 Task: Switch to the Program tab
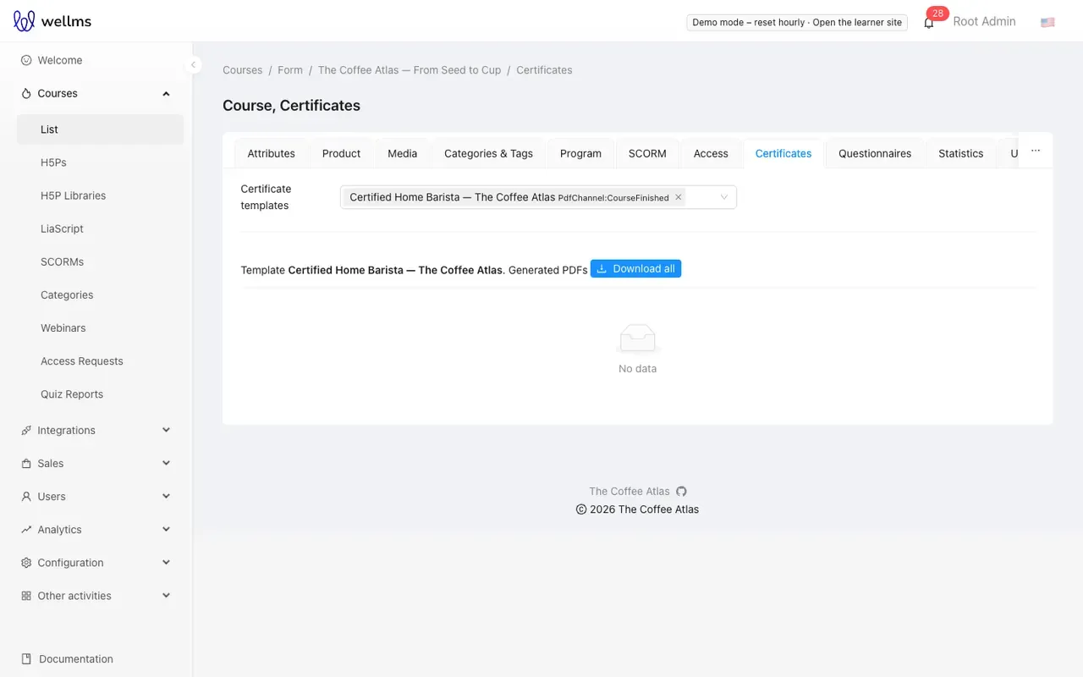pos(580,153)
